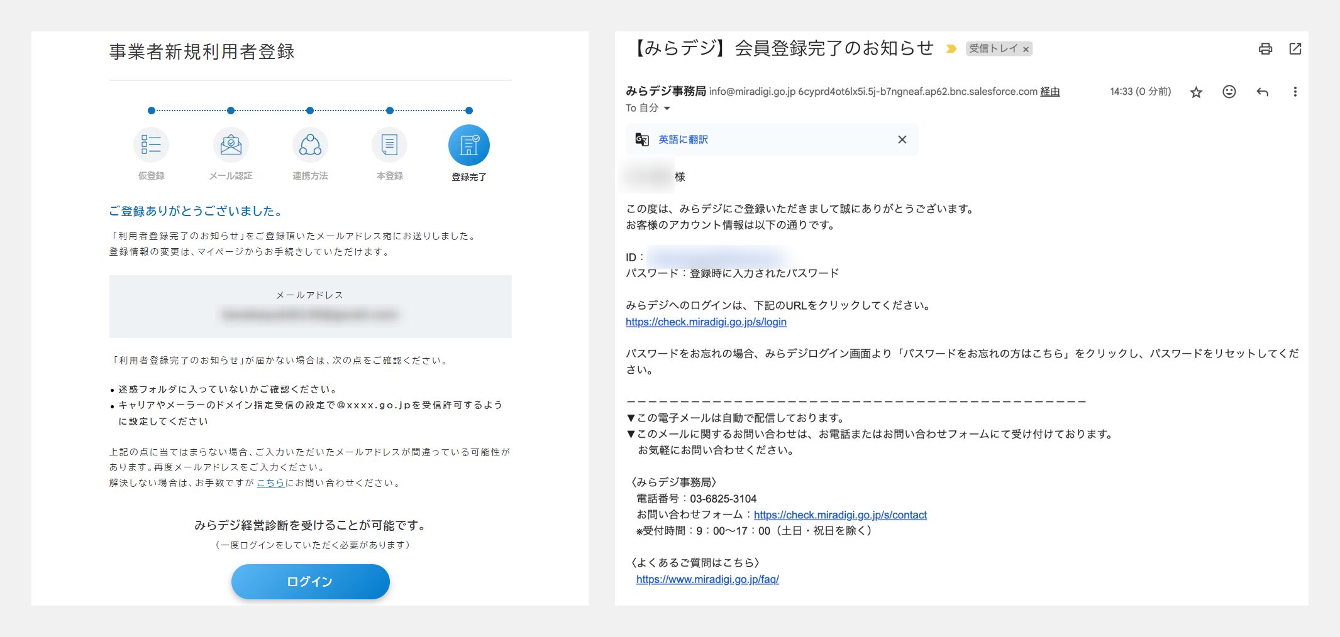
Task: Dismiss the translation bar
Action: pyautogui.click(x=902, y=139)
